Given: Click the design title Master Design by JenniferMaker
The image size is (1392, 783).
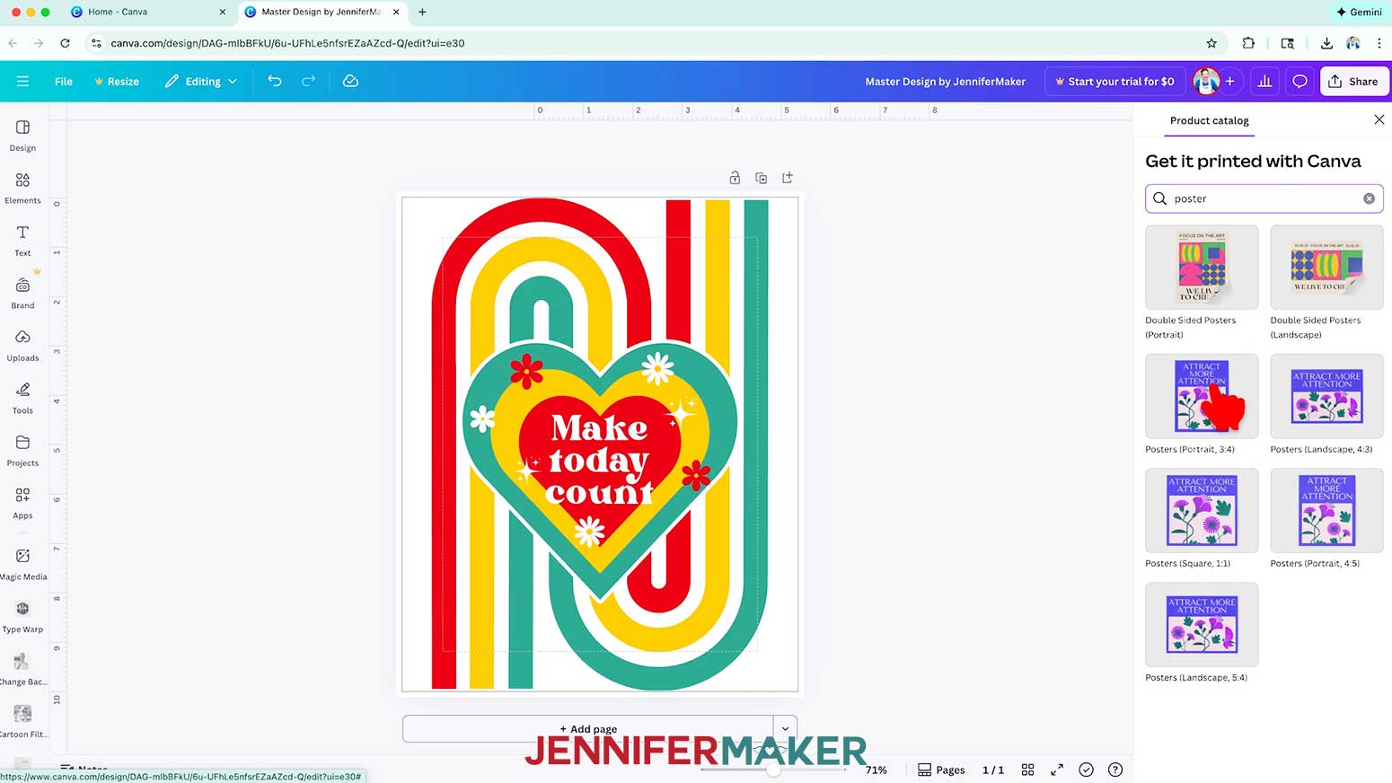Looking at the screenshot, I should [x=945, y=81].
